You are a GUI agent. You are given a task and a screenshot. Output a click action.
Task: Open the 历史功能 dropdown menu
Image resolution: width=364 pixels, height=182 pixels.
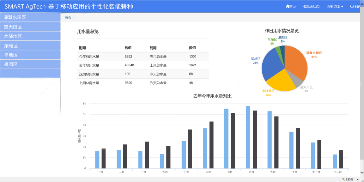pyautogui.click(x=335, y=6)
